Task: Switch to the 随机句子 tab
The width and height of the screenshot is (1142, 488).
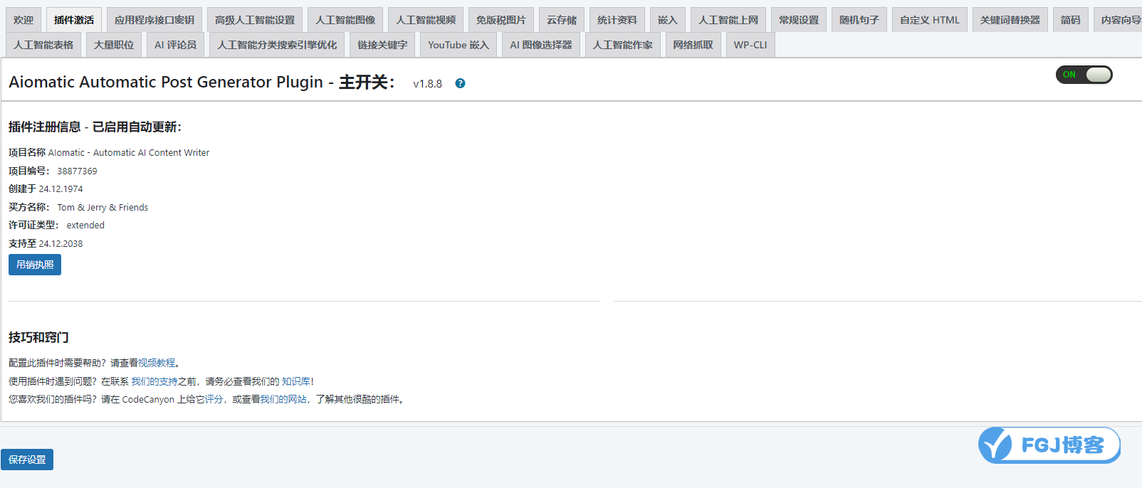Action: point(859,20)
